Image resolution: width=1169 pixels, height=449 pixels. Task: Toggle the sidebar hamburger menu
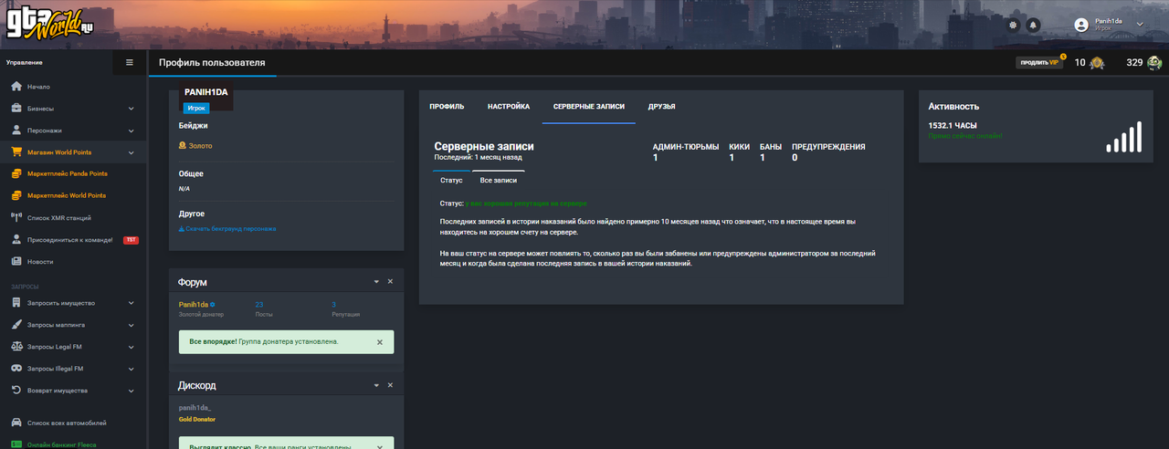(x=130, y=62)
